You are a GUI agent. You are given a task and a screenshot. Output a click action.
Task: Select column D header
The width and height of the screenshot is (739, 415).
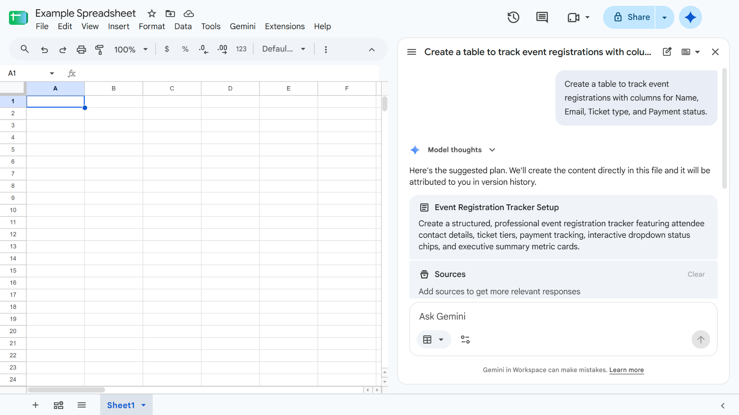[230, 88]
